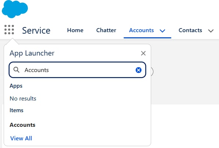Close the App Launcher panel
This screenshot has height=148, width=219.
143,53
